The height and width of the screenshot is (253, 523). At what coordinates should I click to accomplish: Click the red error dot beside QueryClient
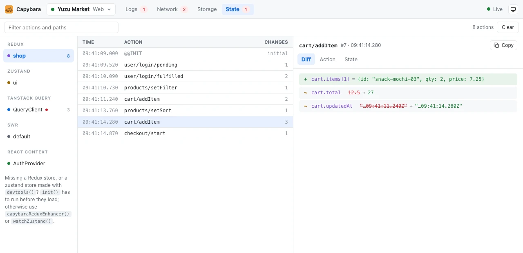(47, 110)
